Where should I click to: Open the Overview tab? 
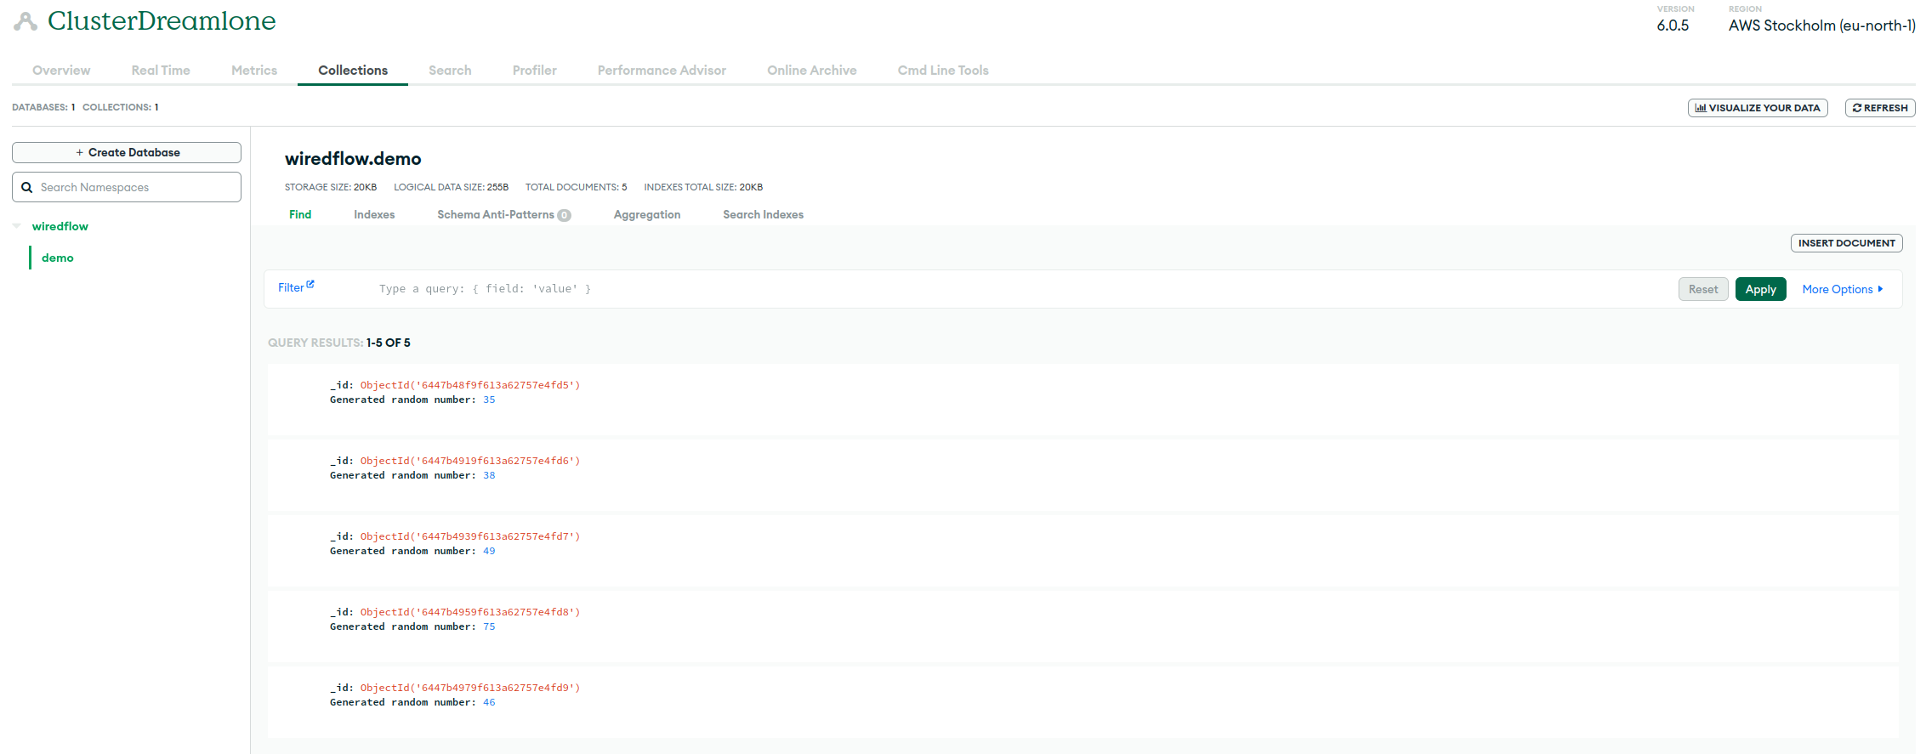(61, 71)
